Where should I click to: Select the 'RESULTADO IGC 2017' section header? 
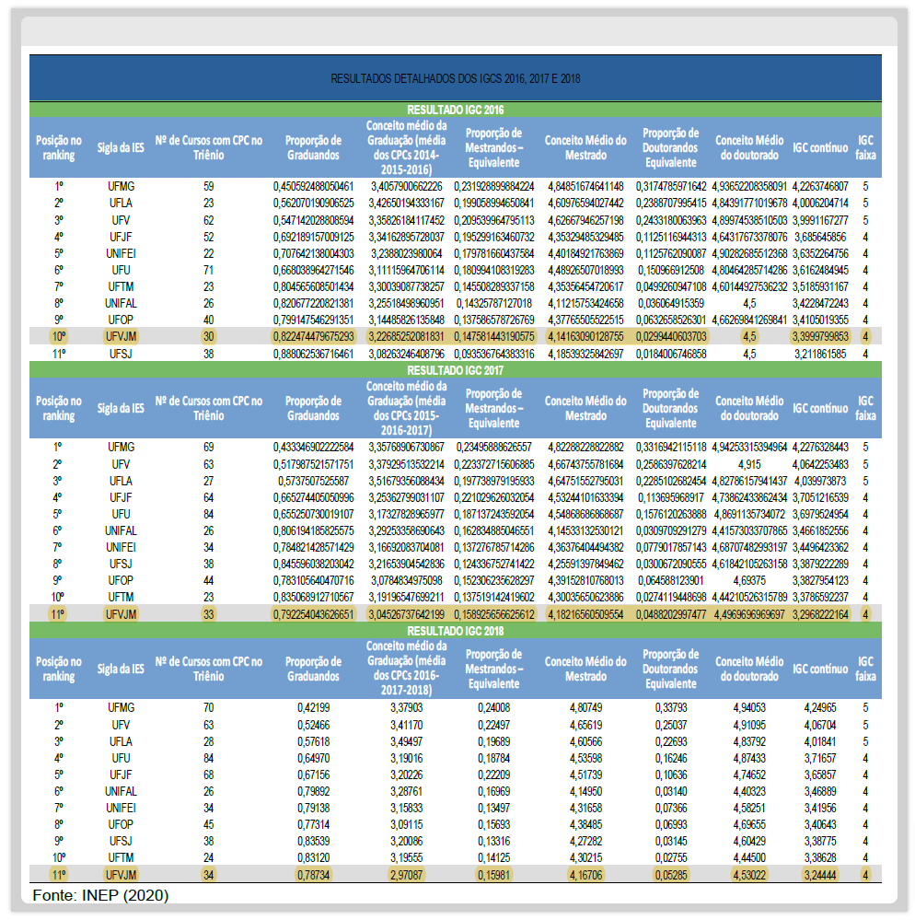point(455,369)
